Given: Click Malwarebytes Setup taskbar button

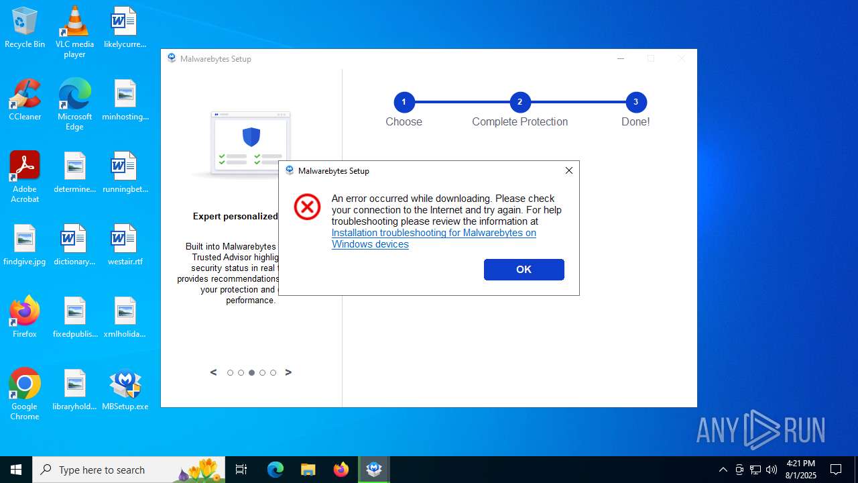Looking at the screenshot, I should point(374,470).
